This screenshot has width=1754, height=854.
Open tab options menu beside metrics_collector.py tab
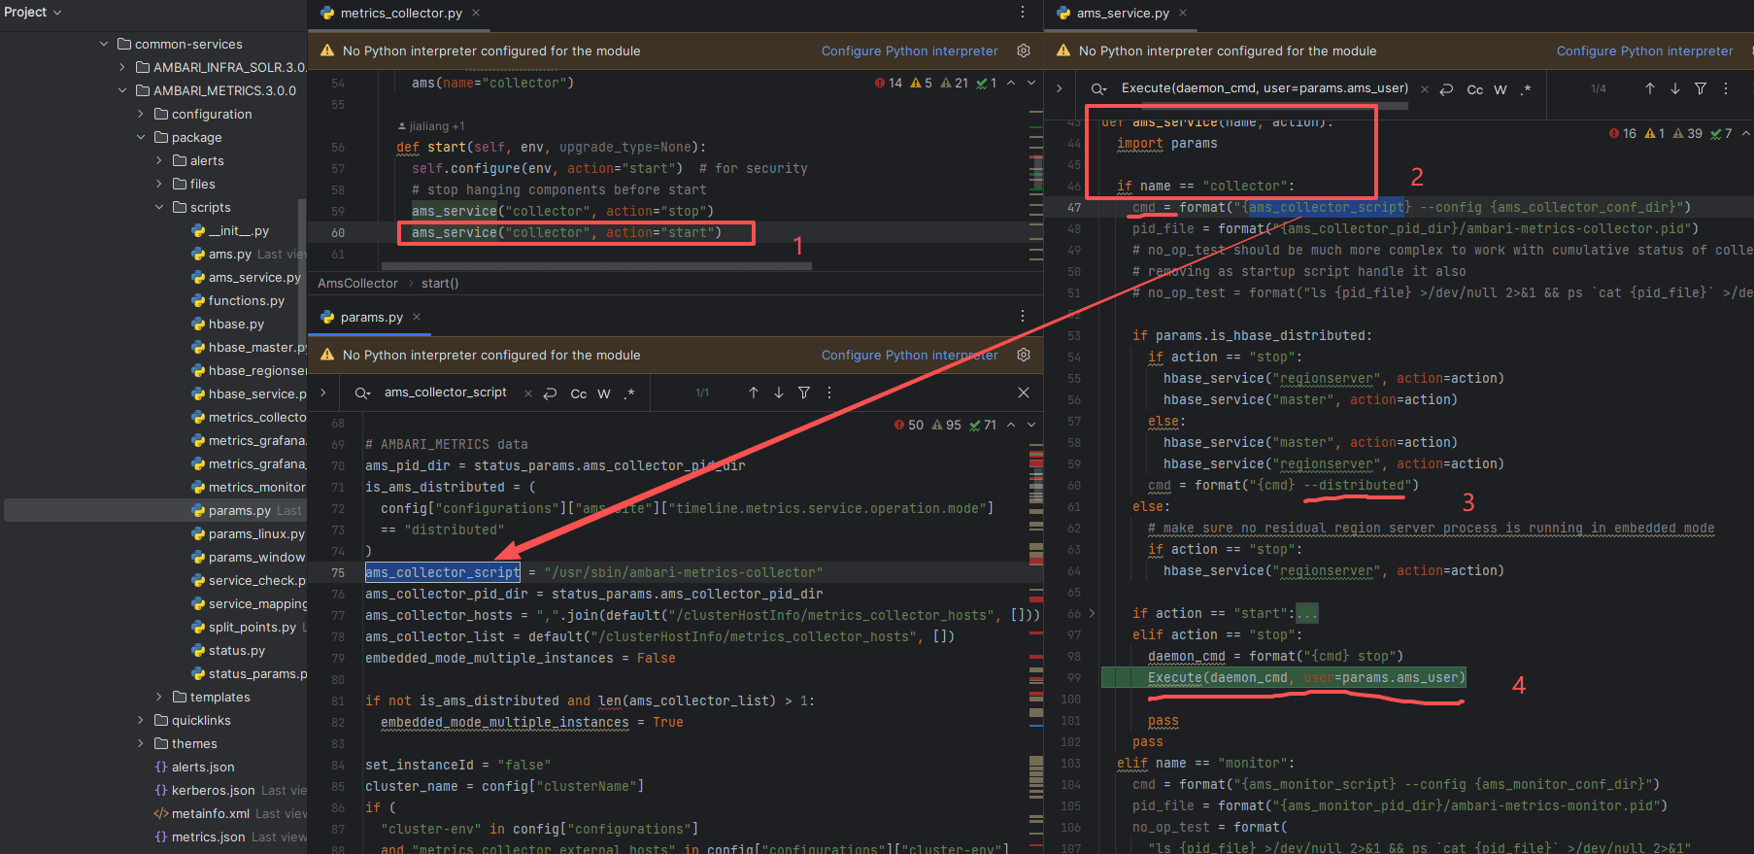coord(1023,12)
